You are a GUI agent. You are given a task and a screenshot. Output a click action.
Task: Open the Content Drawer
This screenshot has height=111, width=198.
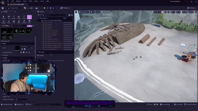pyautogui.click(x=7, y=105)
